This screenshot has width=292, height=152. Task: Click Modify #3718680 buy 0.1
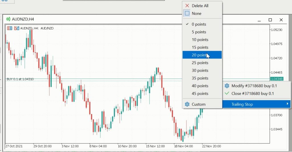tap(256, 86)
